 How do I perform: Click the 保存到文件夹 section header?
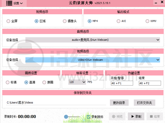click(83, 93)
